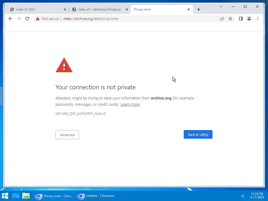268x201 pixels.
Task: Click bold archive.org text in warning message
Action: click(x=161, y=98)
